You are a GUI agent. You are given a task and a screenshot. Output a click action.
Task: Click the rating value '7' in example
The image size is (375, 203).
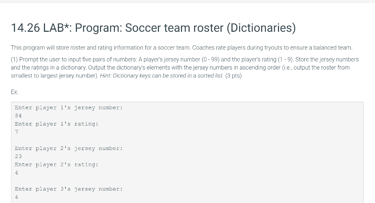point(16,132)
